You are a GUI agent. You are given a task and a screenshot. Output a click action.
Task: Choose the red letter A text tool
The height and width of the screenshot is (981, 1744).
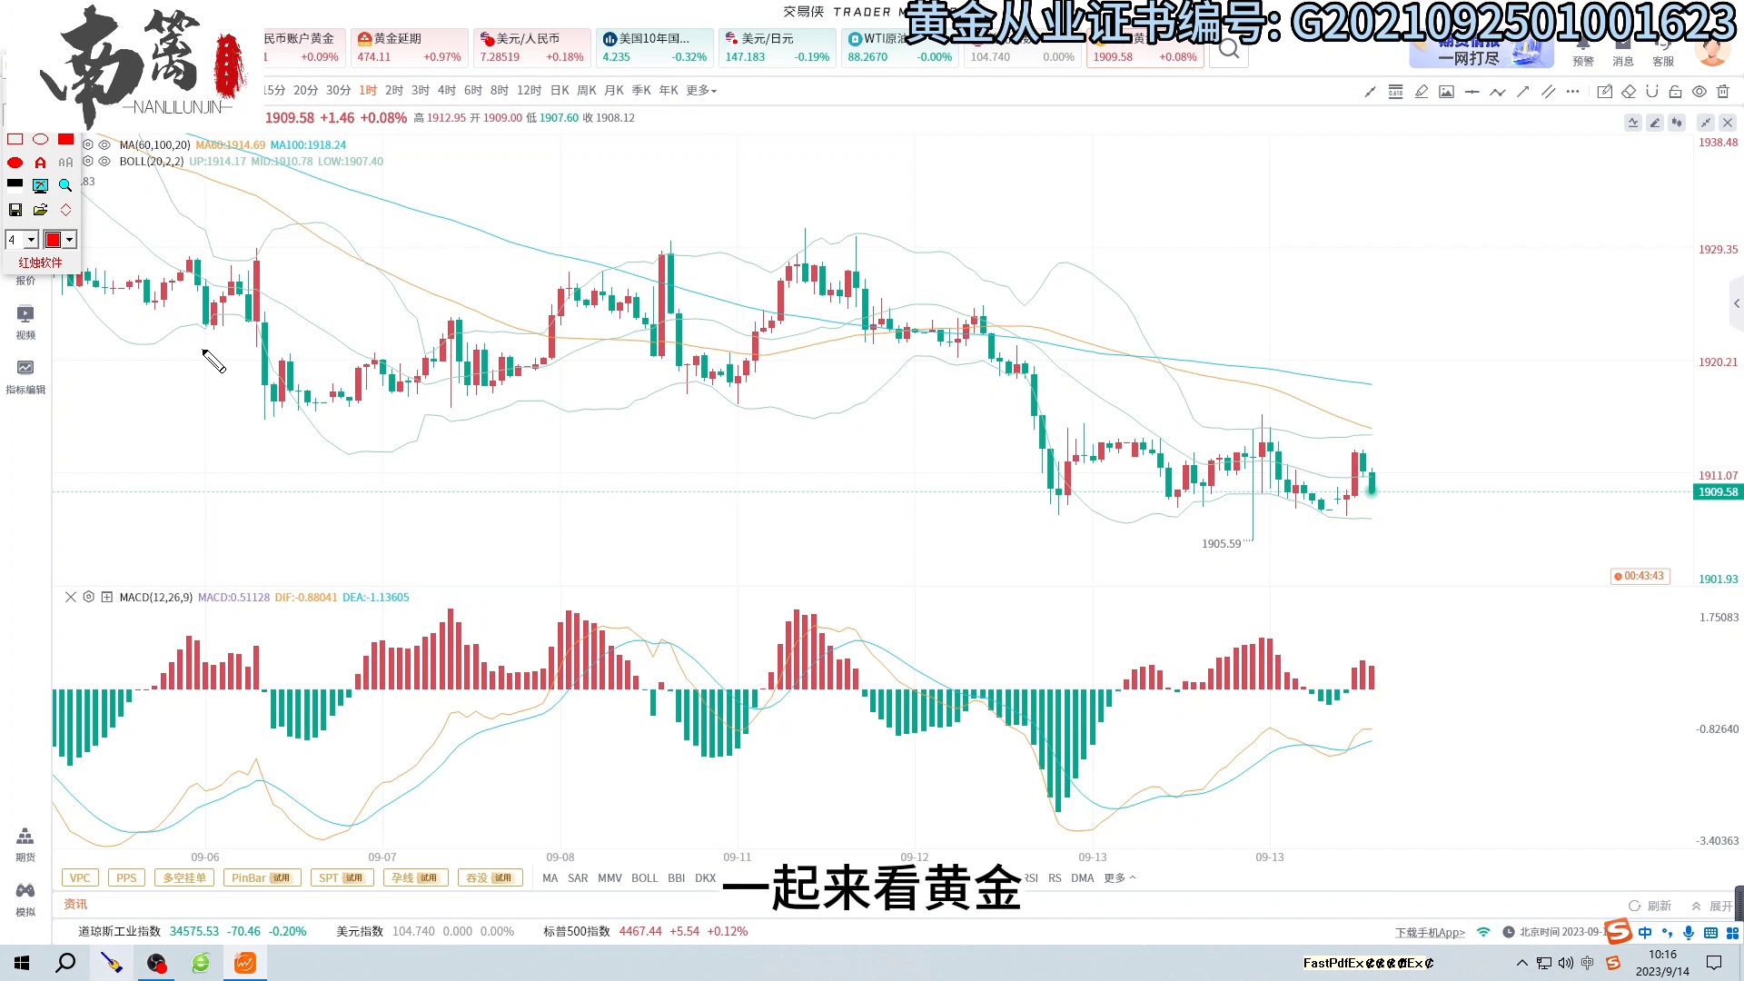click(x=40, y=163)
